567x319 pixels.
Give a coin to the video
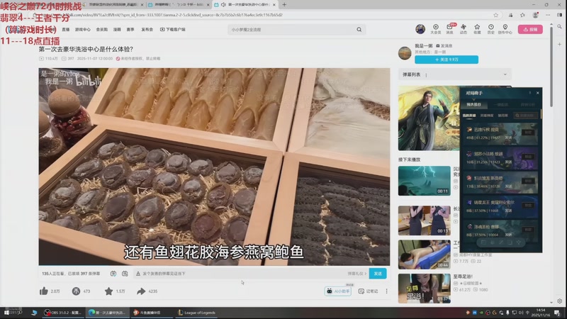pos(76,291)
